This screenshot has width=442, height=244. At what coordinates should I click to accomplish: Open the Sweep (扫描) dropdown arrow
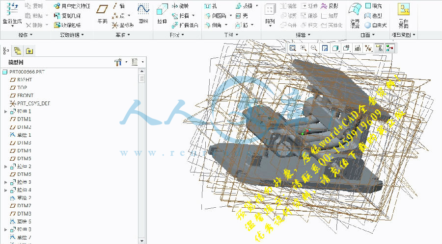pos(193,16)
